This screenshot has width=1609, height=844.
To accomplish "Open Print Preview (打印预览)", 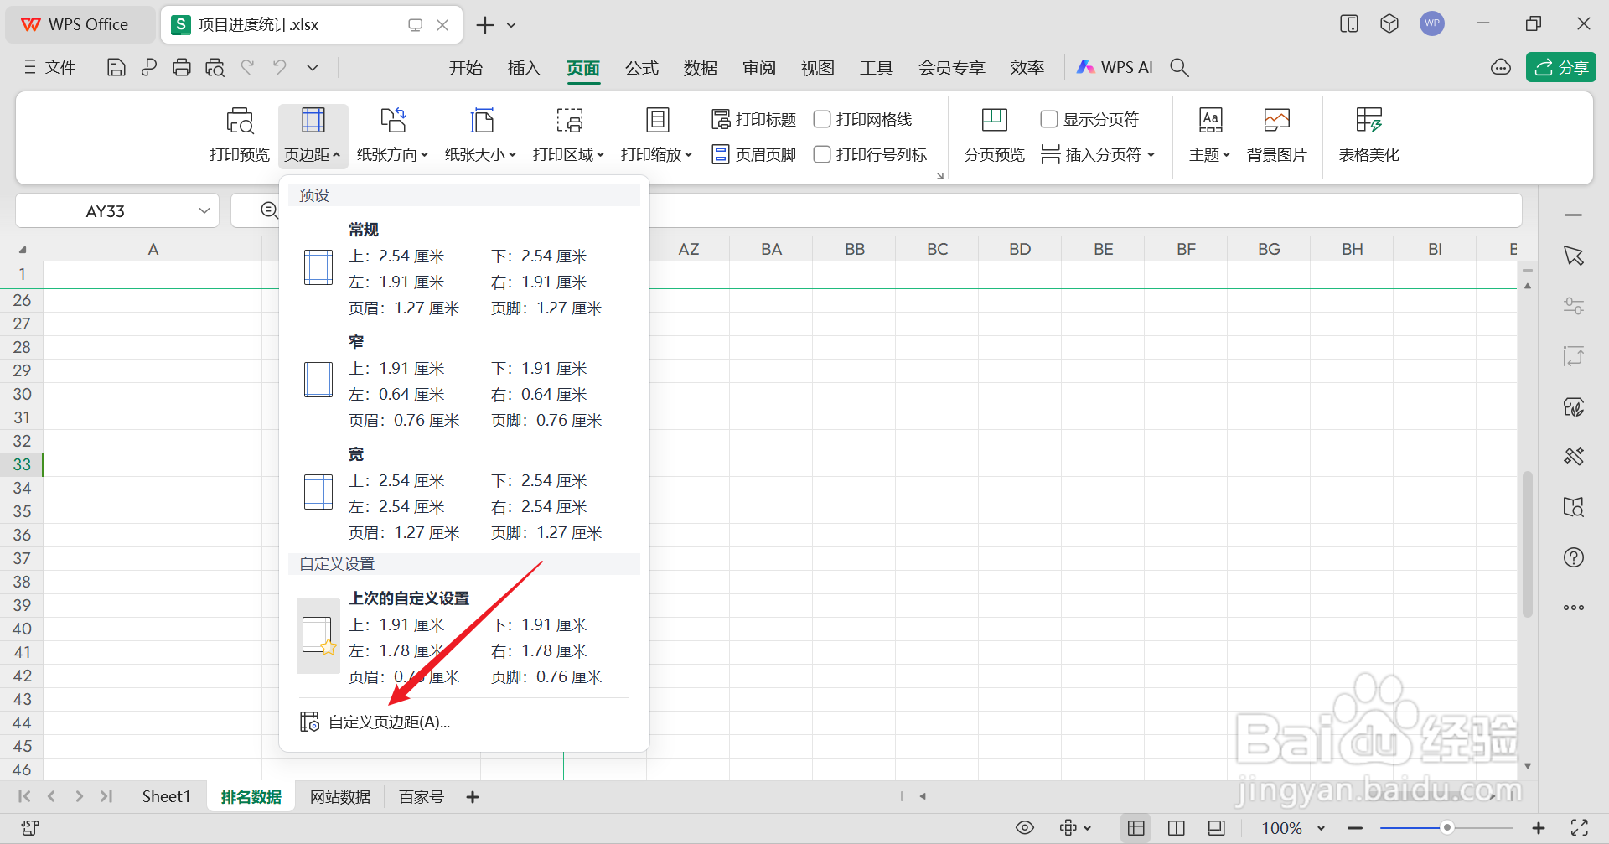I will tap(239, 136).
